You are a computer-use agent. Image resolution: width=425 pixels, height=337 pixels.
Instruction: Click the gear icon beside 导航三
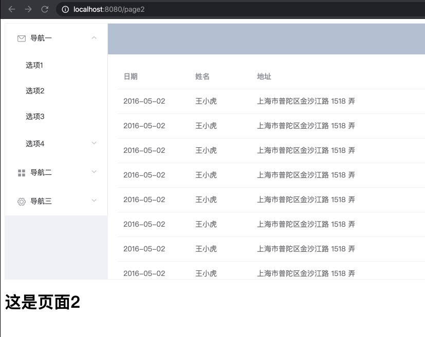coord(22,202)
